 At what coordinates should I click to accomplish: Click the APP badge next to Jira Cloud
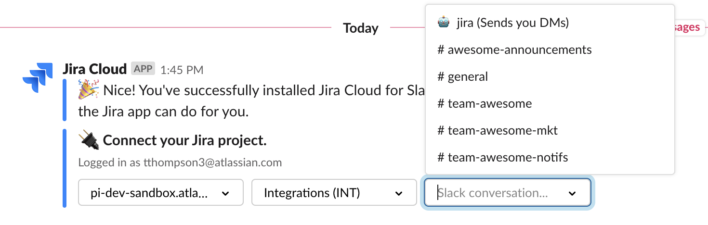tap(143, 69)
